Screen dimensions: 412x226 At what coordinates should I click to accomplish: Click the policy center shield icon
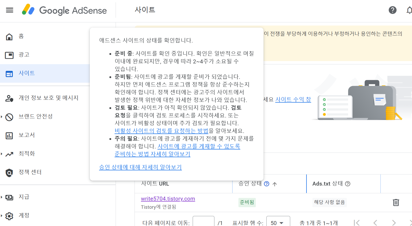click(x=9, y=173)
